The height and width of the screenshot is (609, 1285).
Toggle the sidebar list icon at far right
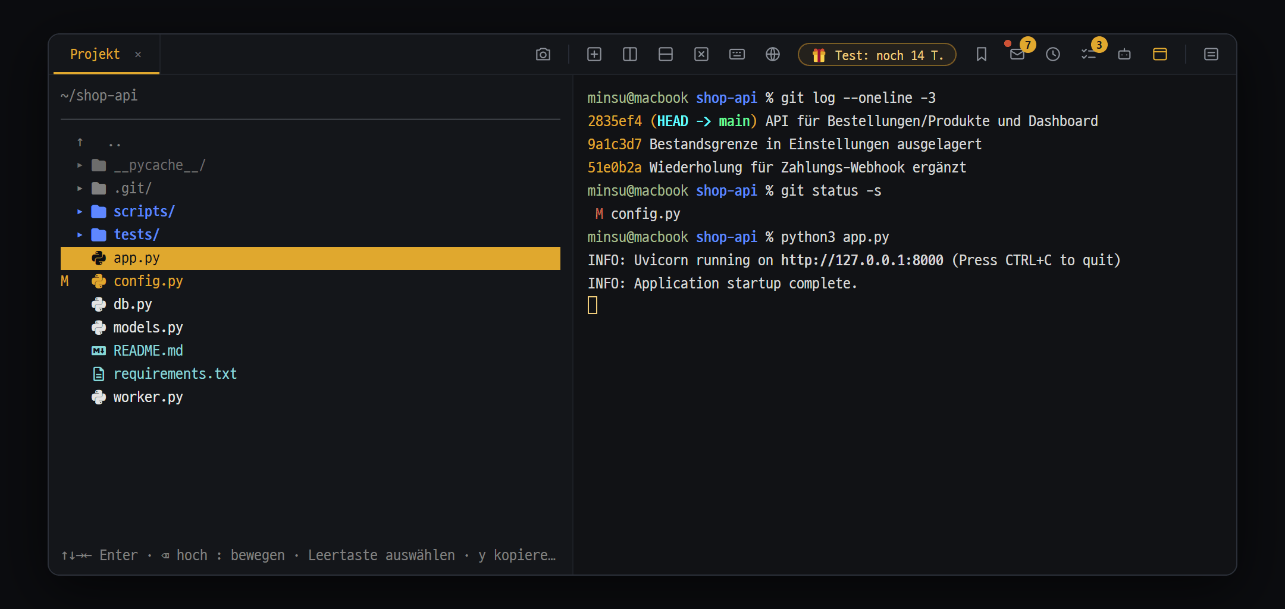coord(1211,55)
